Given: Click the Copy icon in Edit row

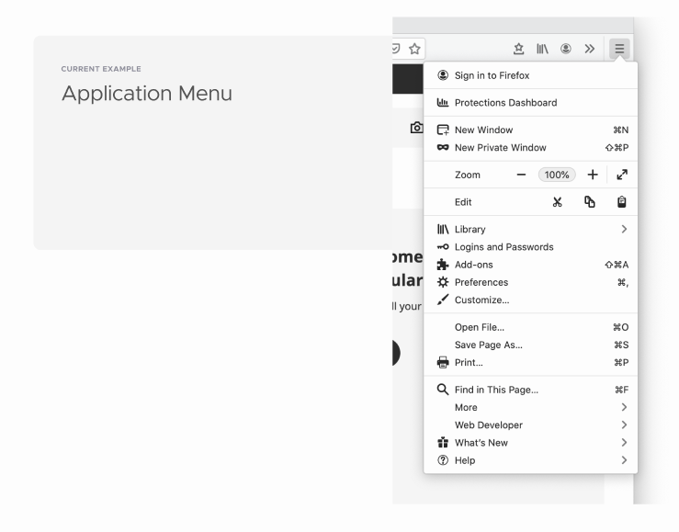Looking at the screenshot, I should tap(591, 201).
